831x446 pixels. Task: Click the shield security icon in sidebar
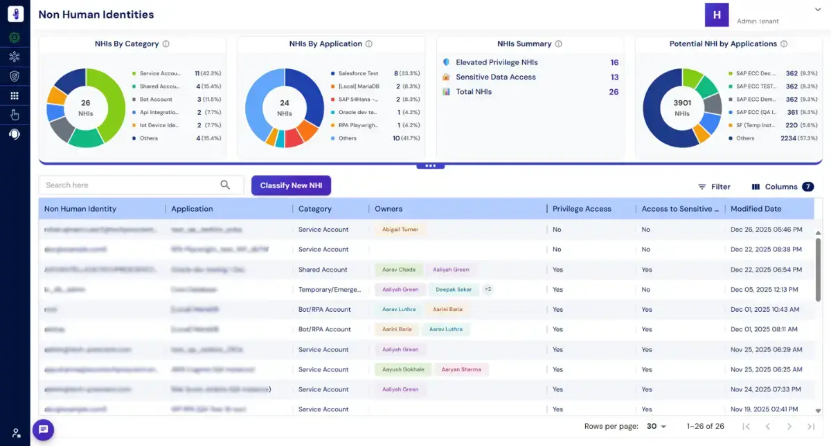[x=15, y=76]
